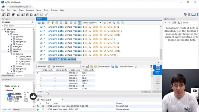Collapse the cliente table
Screen dimensions: 199x112
(9, 34)
